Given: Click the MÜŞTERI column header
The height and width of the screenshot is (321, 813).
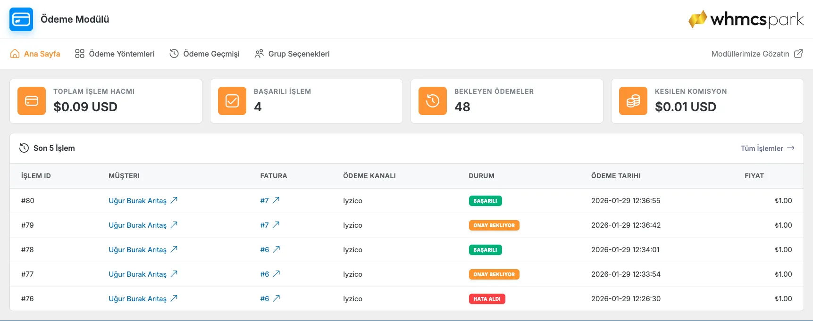Looking at the screenshot, I should (x=124, y=176).
